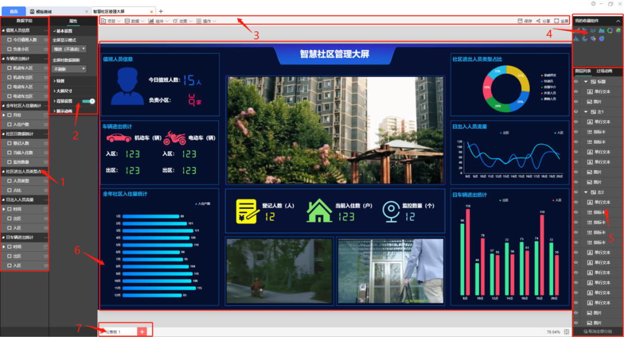
Task: Click the 分享 share icon
Action: click(x=538, y=21)
